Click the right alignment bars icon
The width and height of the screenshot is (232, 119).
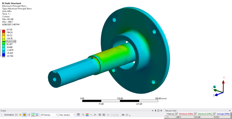pos(104,115)
